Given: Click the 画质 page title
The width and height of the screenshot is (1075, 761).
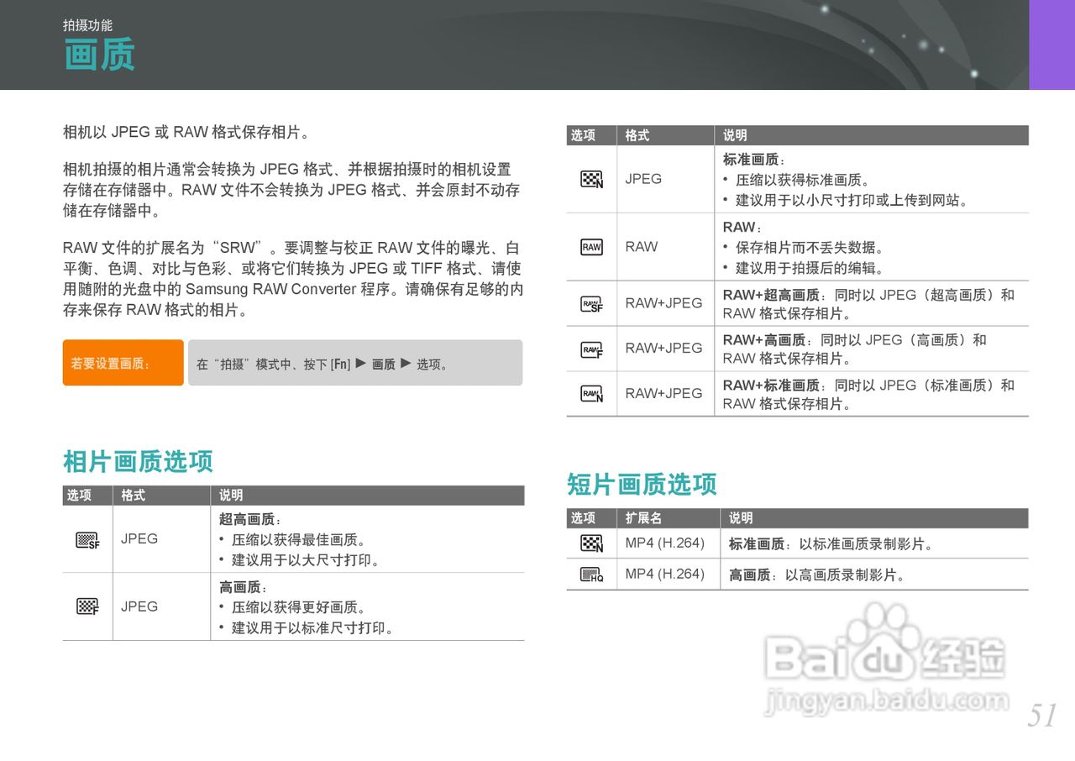Looking at the screenshot, I should [99, 56].
